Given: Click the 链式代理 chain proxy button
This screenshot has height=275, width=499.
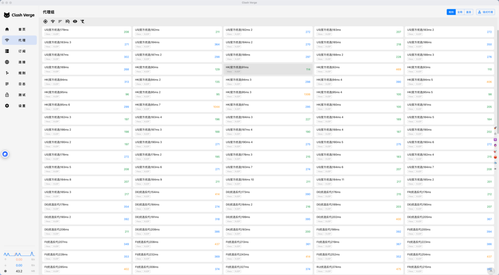Looking at the screenshot, I should pyautogui.click(x=485, y=12).
